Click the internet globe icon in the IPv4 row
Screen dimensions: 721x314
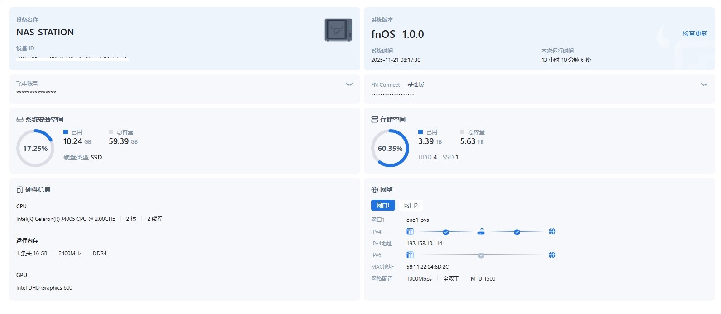(552, 231)
